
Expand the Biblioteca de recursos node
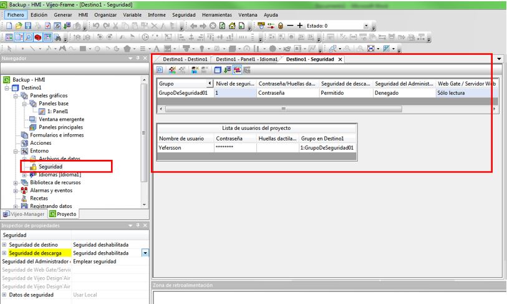16,183
